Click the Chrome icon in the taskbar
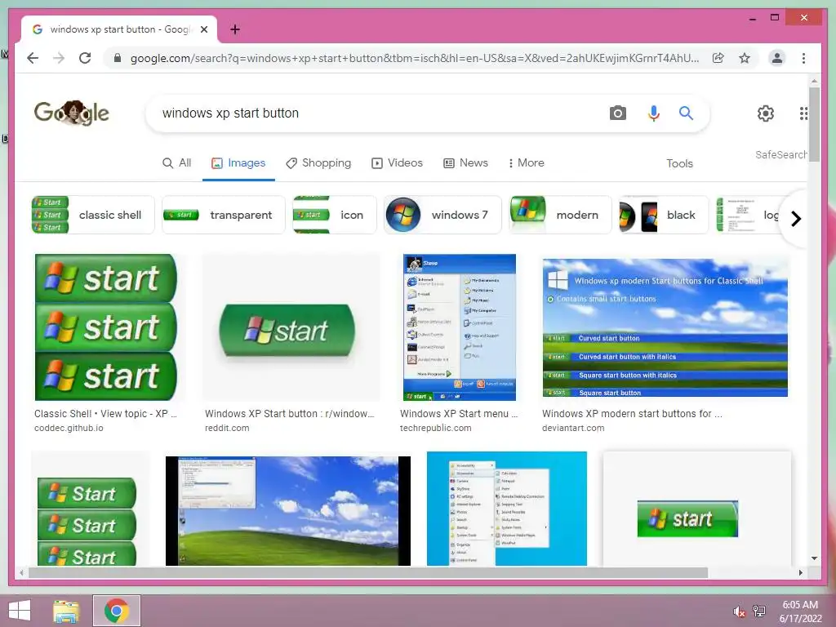836x627 pixels. 117,611
